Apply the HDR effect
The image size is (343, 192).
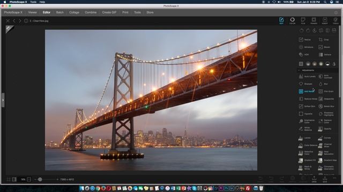click(x=304, y=54)
